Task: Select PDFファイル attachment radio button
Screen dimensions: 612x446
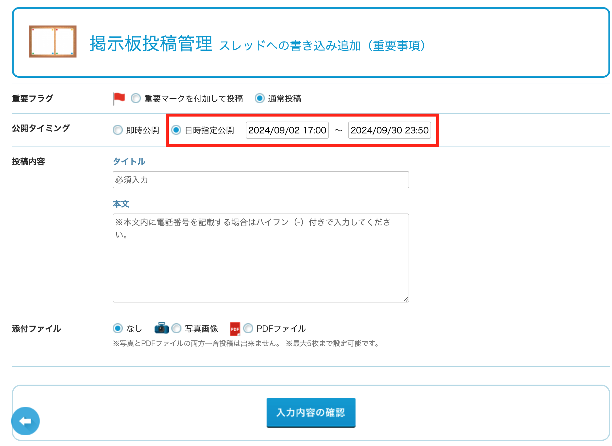Action: tap(248, 328)
